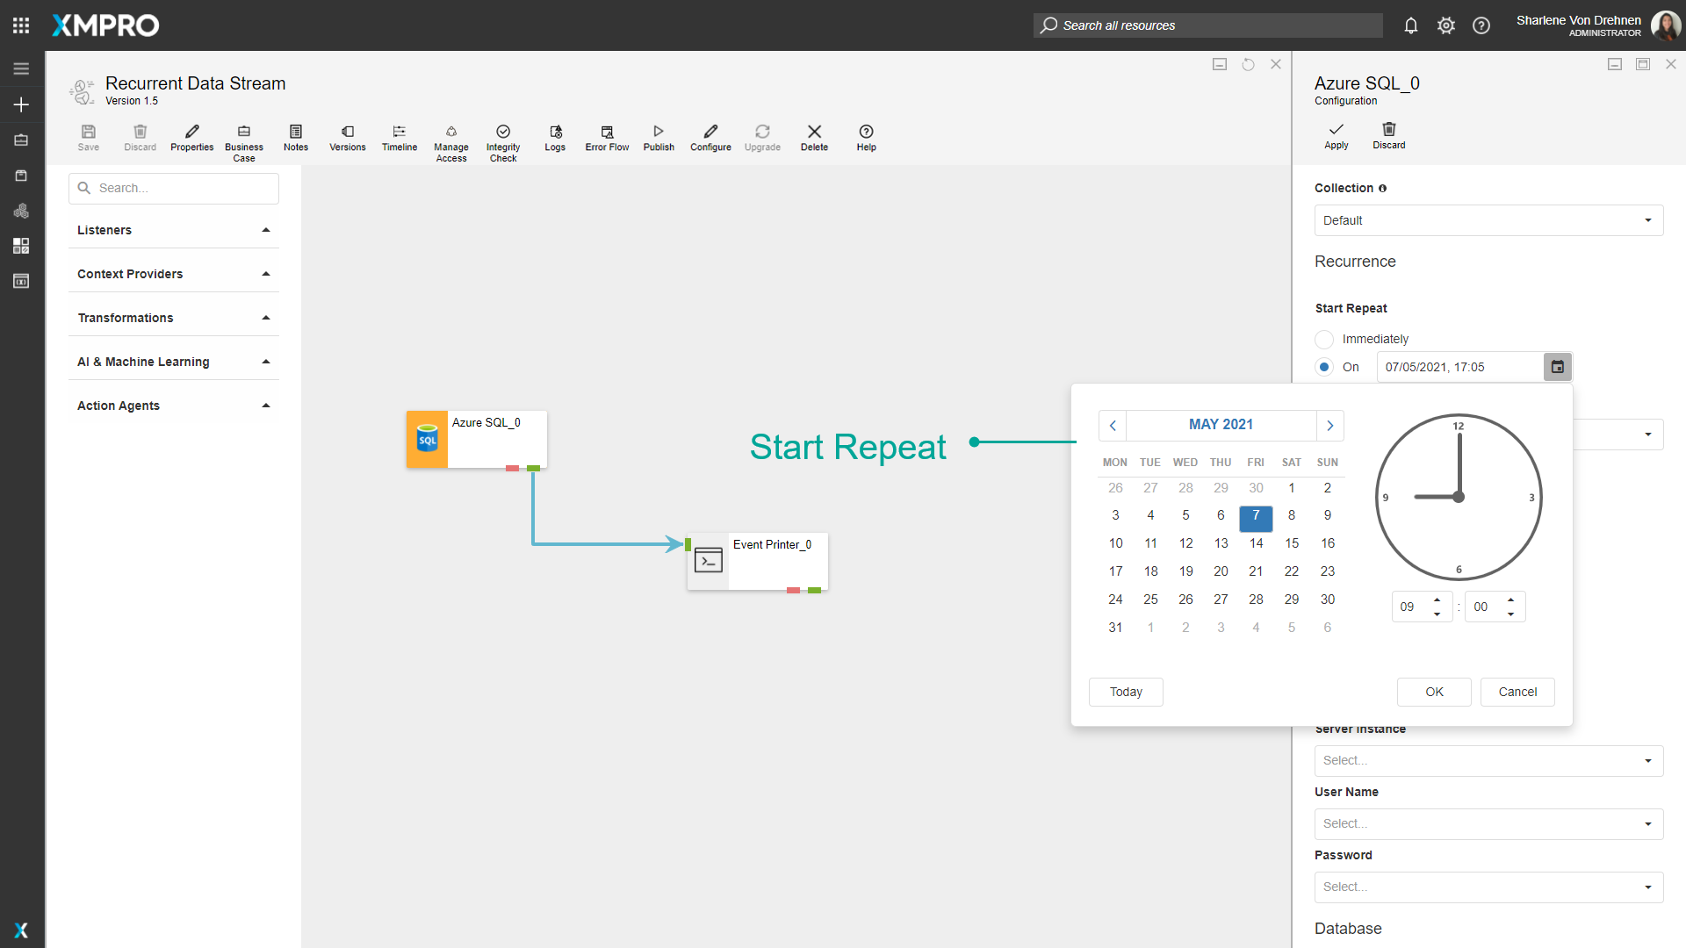Discard Azure SQL_0 configuration changes

[1389, 136]
